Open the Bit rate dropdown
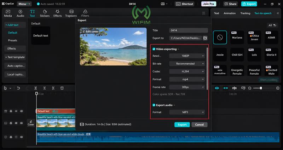This screenshot has height=150, width=283. (187, 64)
